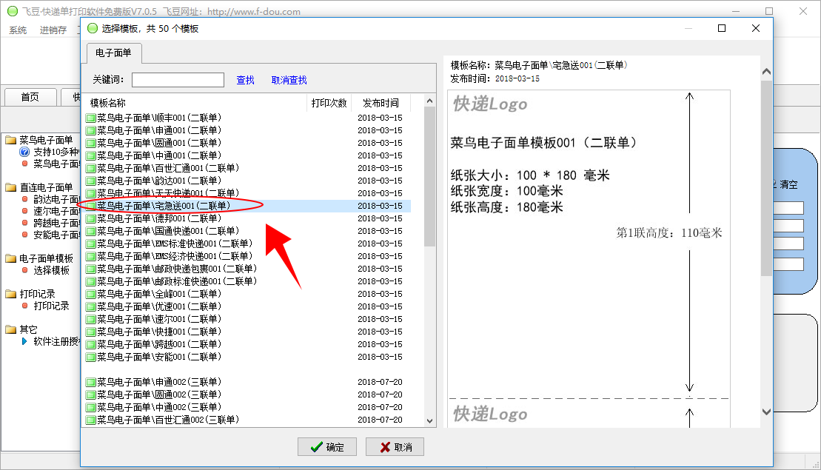Select 选择模板 in the sidebar tree
821x470 pixels.
coord(51,271)
